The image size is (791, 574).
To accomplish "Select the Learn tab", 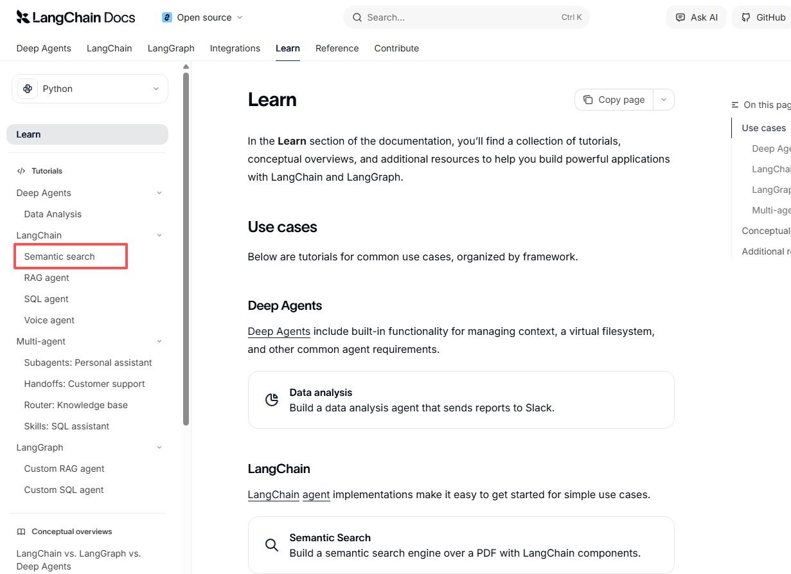I will pos(288,48).
